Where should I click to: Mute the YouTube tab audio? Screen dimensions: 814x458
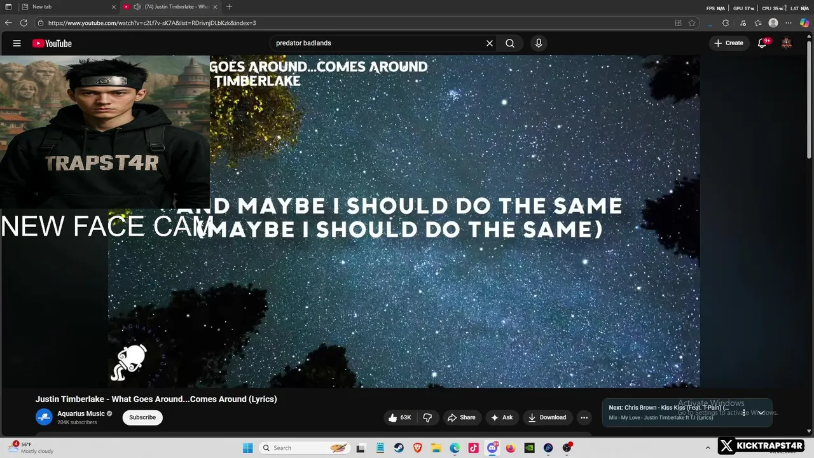(x=137, y=7)
